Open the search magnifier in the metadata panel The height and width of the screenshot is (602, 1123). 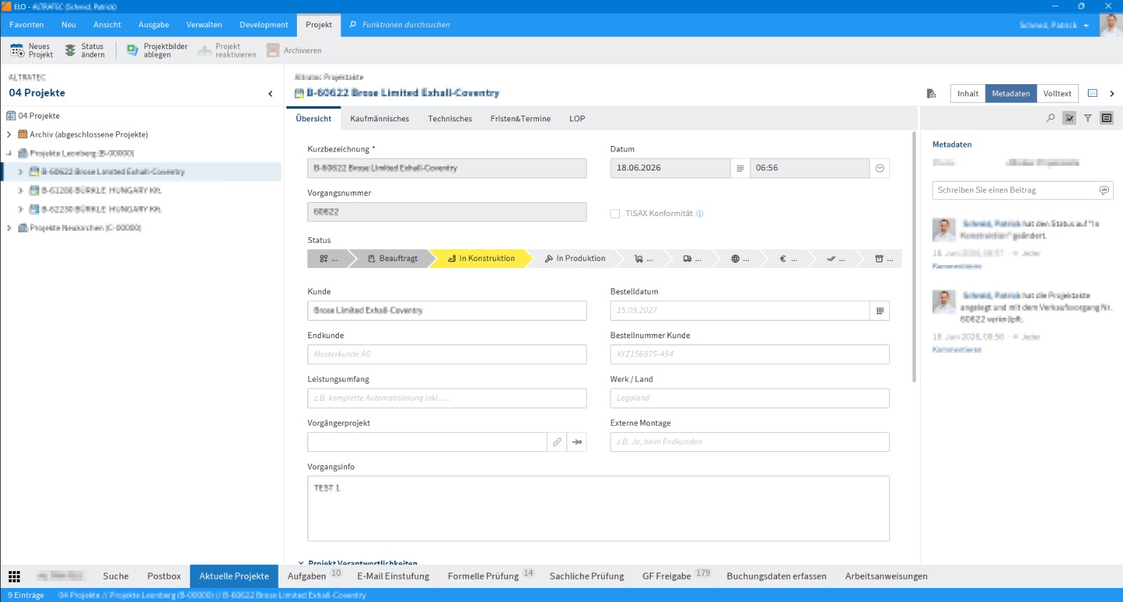(1051, 119)
